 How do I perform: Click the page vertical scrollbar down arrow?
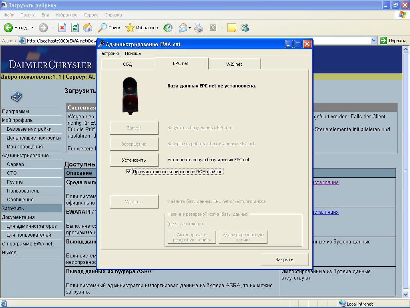(x=406, y=294)
